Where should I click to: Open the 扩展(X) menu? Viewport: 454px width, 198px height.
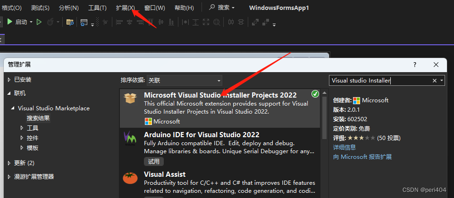[x=125, y=8]
